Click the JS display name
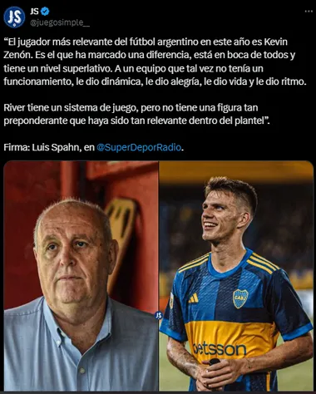 point(34,12)
